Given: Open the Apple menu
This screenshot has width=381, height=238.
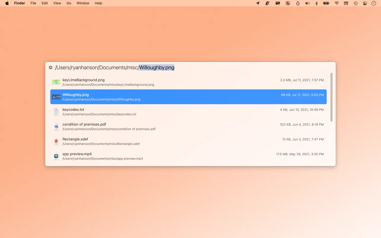Looking at the screenshot, I should click(7, 3).
